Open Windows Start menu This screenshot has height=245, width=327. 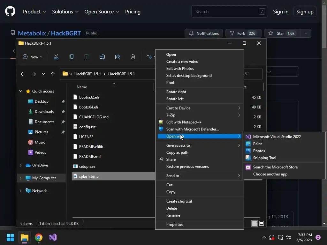coord(10,237)
